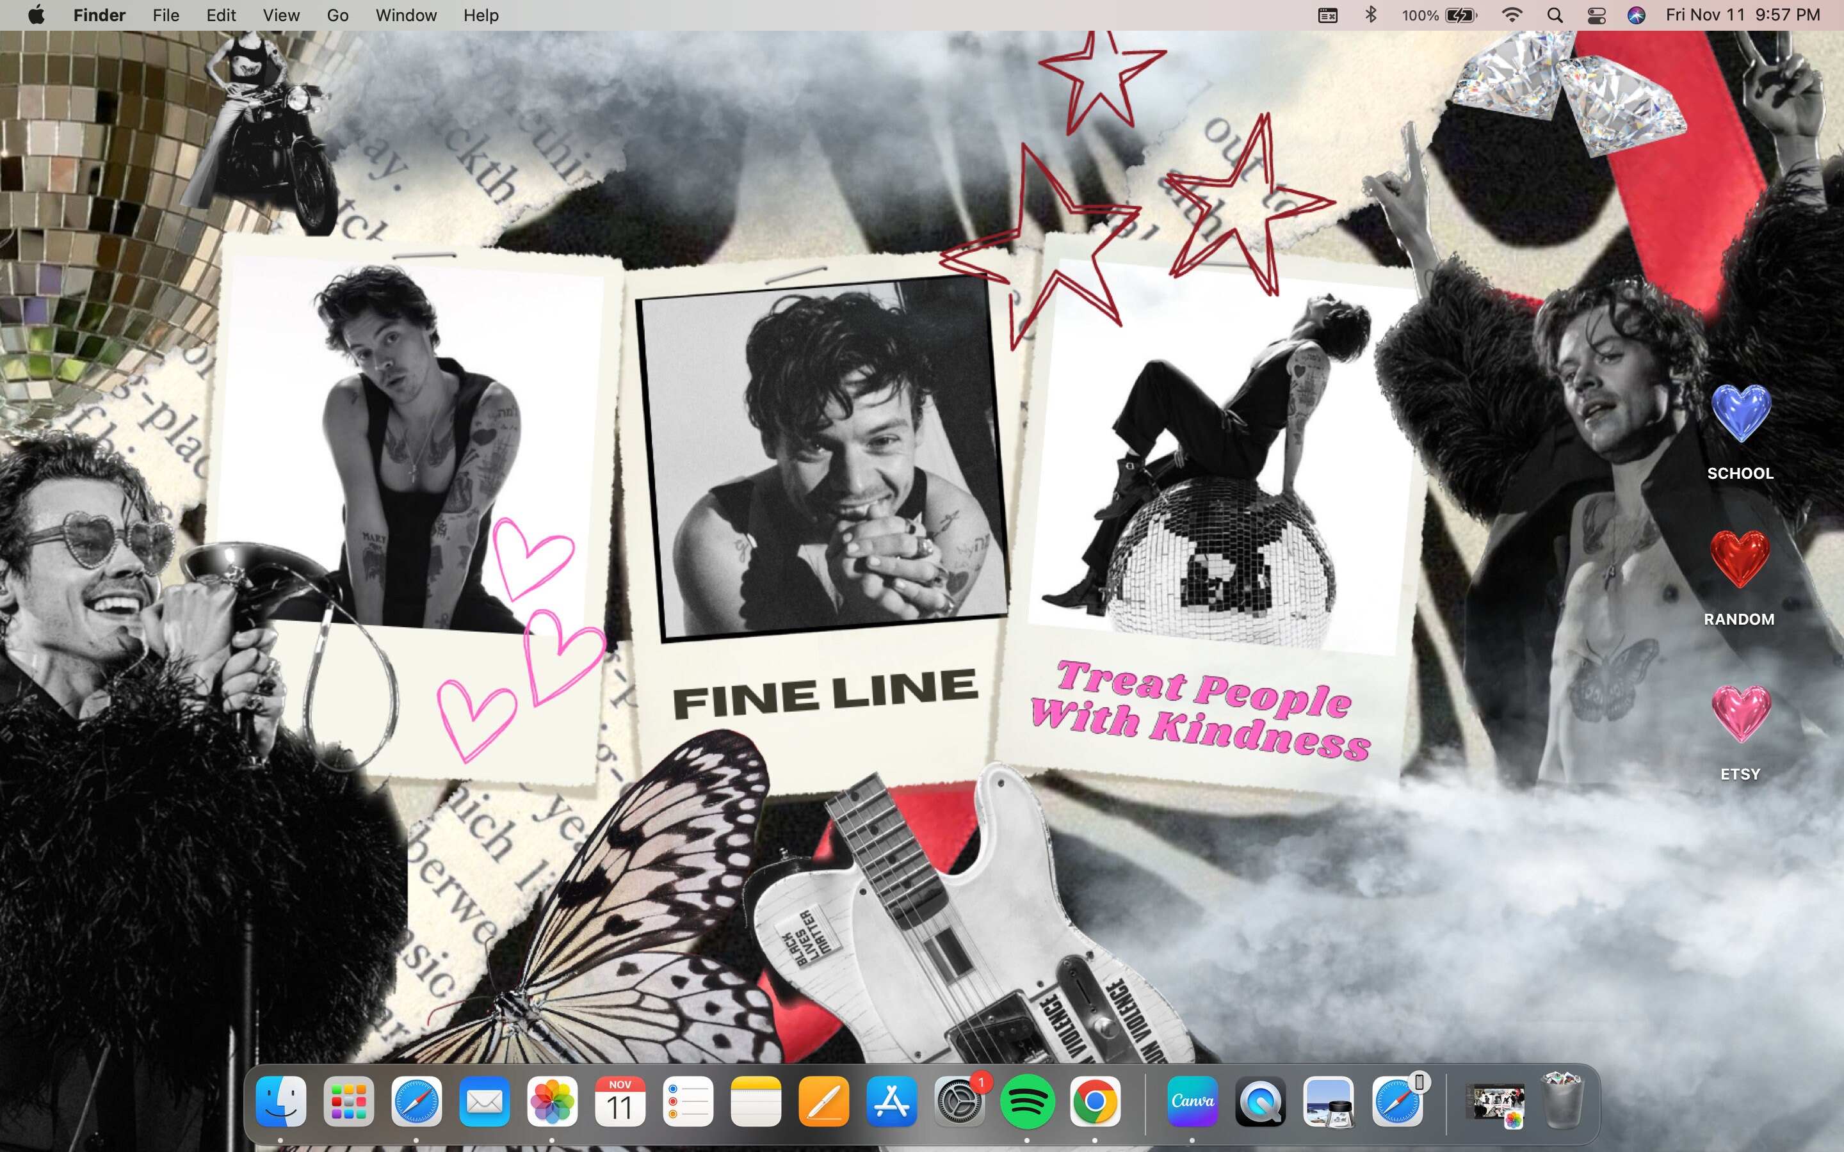Open the battery percentage menu
1844x1152 pixels.
[x=1436, y=15]
